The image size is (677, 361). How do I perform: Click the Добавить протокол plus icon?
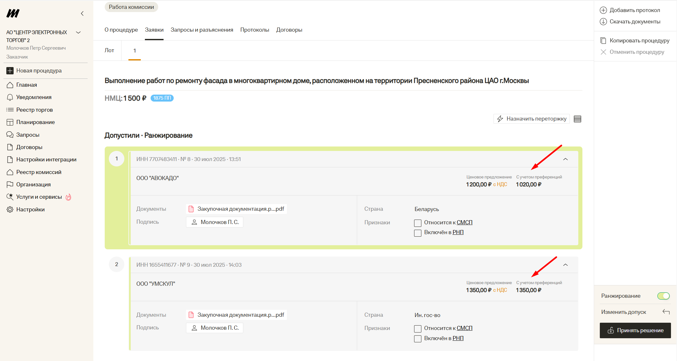pyautogui.click(x=603, y=10)
